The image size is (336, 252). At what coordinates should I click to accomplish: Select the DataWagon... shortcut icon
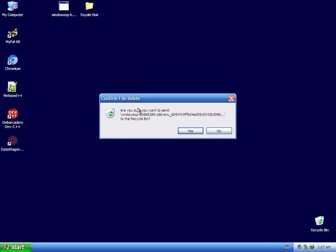pyautogui.click(x=12, y=144)
